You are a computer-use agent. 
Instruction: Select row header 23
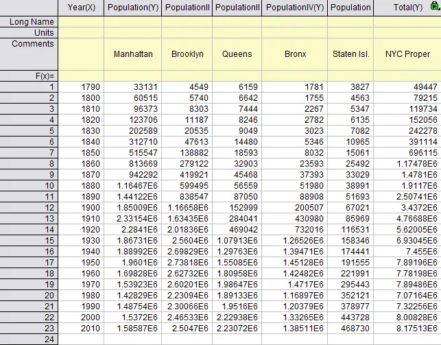coord(29,328)
